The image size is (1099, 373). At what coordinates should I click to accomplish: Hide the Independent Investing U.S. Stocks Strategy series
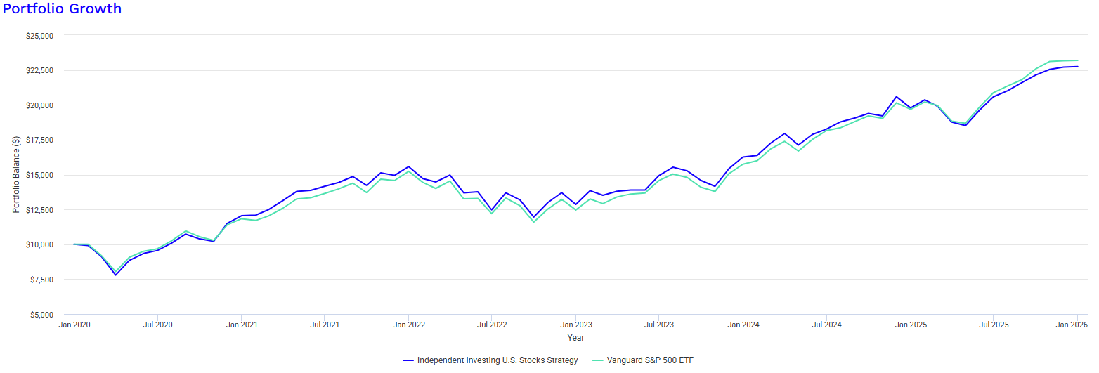(497, 360)
